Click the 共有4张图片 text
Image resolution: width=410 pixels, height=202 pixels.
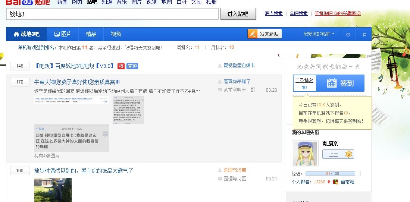click(x=47, y=156)
